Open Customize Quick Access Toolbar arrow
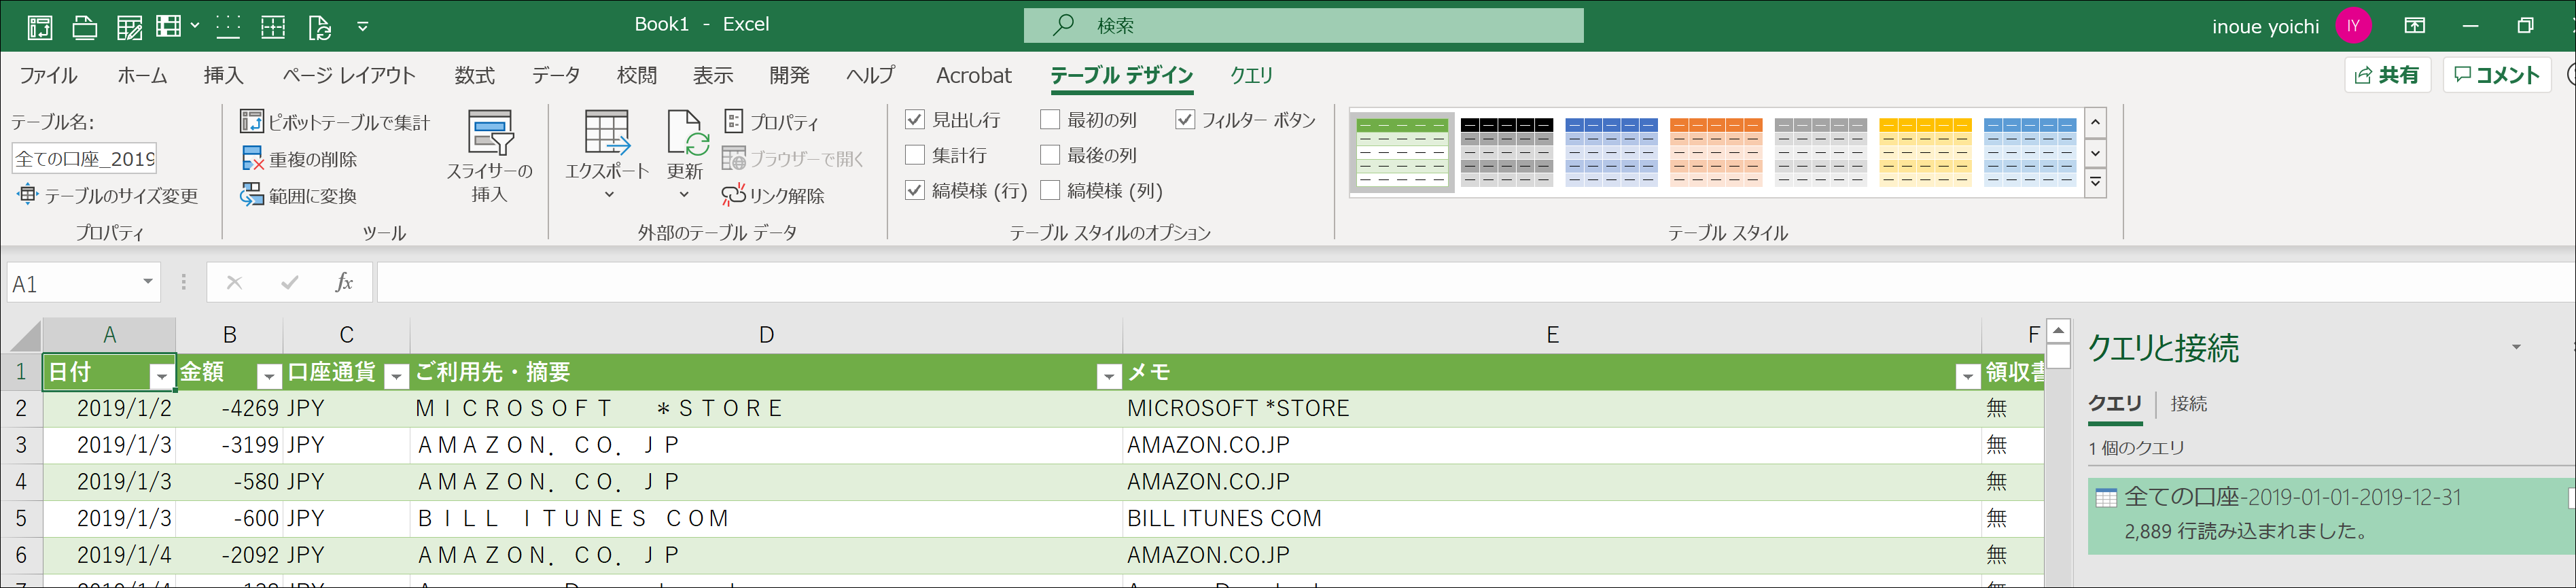This screenshot has height=588, width=2576. tap(363, 27)
